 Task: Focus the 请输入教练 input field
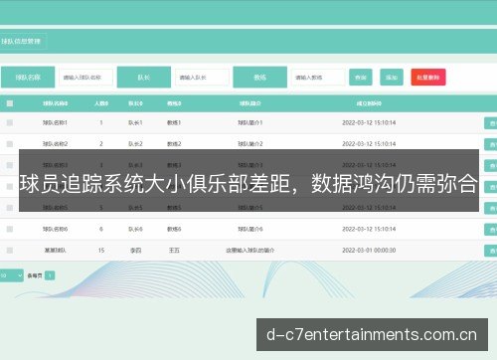[318, 78]
